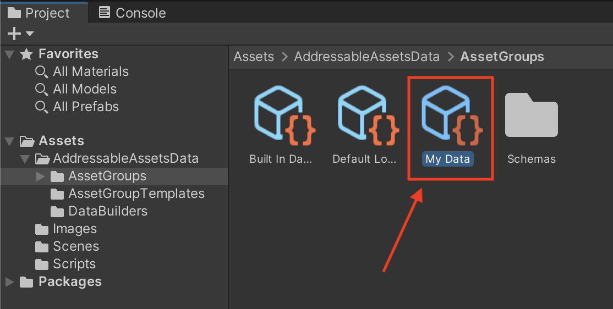
Task: Open the Schemas folder icon
Action: [x=532, y=115]
